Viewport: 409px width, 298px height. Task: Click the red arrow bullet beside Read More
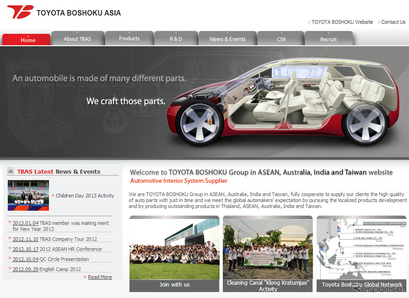(85, 277)
